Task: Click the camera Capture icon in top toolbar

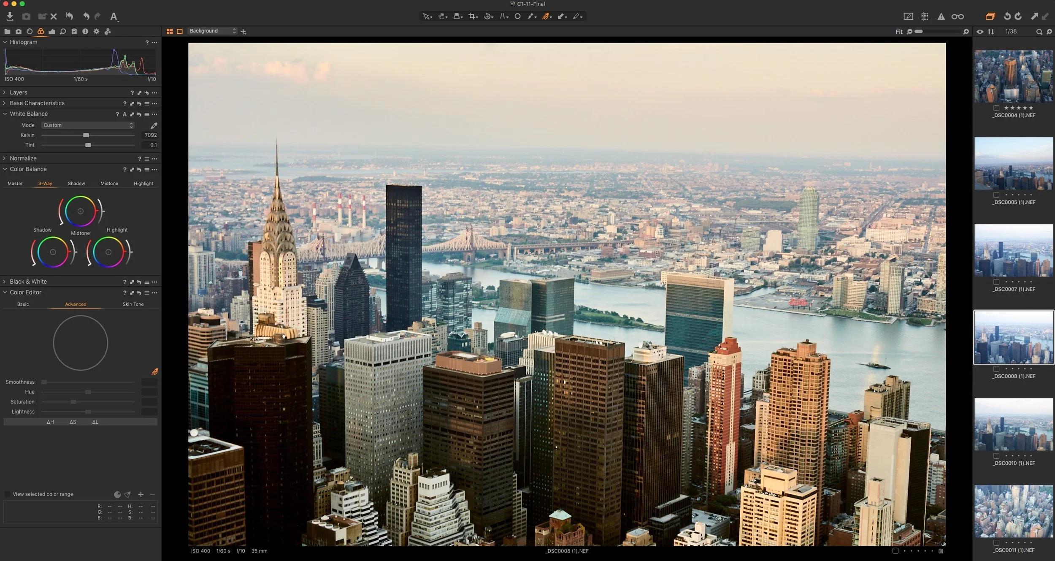Action: [x=26, y=16]
